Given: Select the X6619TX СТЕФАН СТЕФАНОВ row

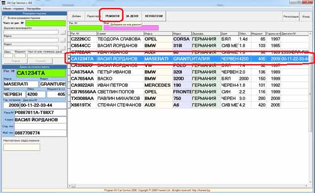Looking at the screenshot, I should 189,105.
